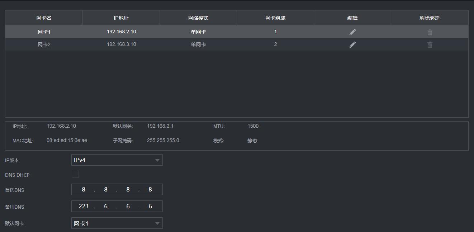The image size is (474, 232).
Task: Click the first octet of 首选DNS
Action: click(83, 189)
